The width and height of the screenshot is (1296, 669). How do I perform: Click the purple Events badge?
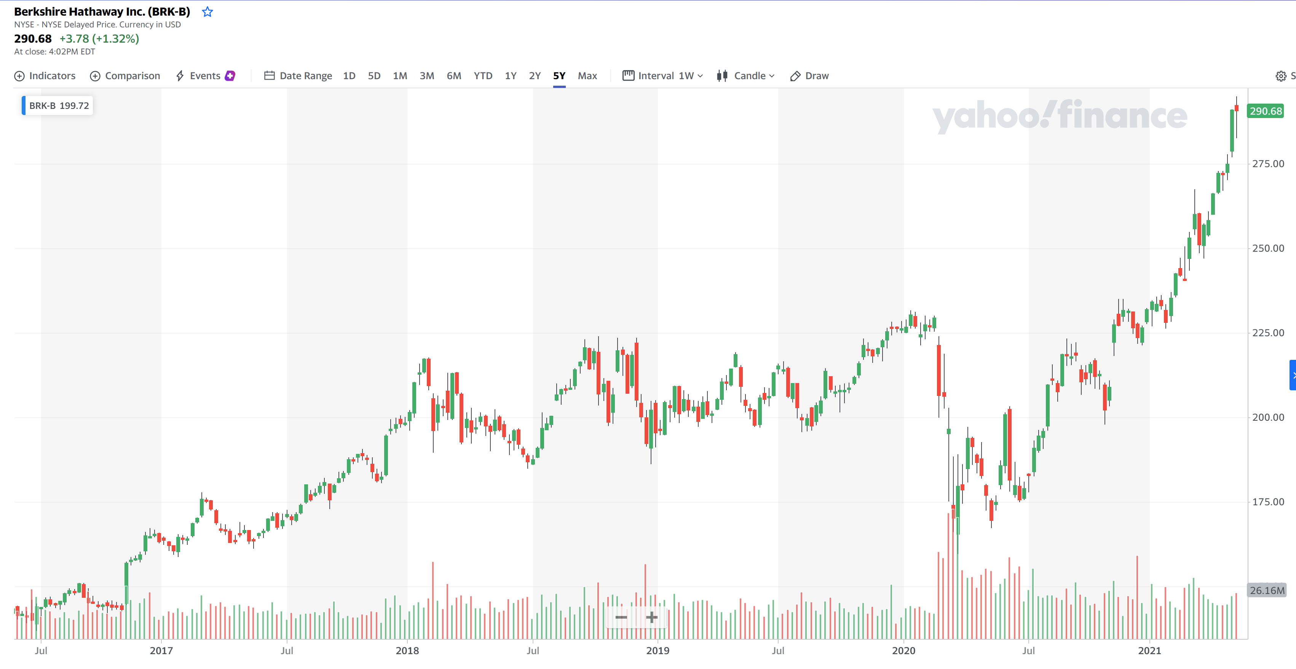[x=230, y=76]
